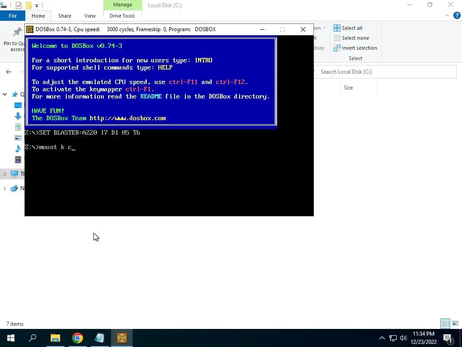Switch to the Home ribbon tab
The image size is (462, 347).
click(38, 16)
